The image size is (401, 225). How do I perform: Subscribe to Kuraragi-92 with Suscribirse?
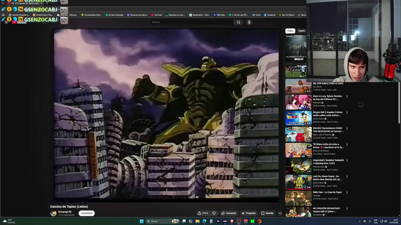click(x=86, y=213)
